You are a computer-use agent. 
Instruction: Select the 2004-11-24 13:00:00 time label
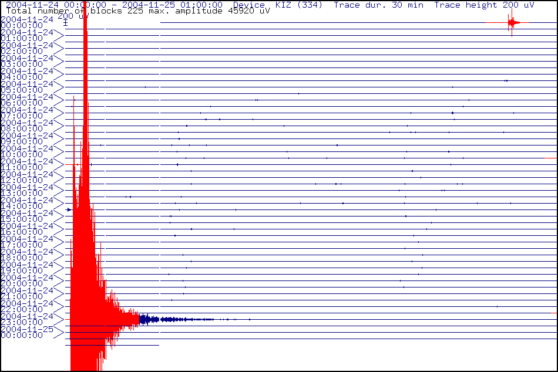[x=27, y=190]
